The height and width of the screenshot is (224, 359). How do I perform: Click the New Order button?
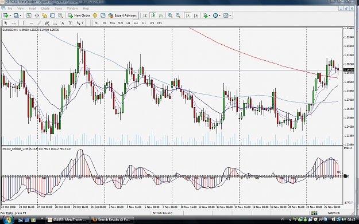tap(79, 15)
